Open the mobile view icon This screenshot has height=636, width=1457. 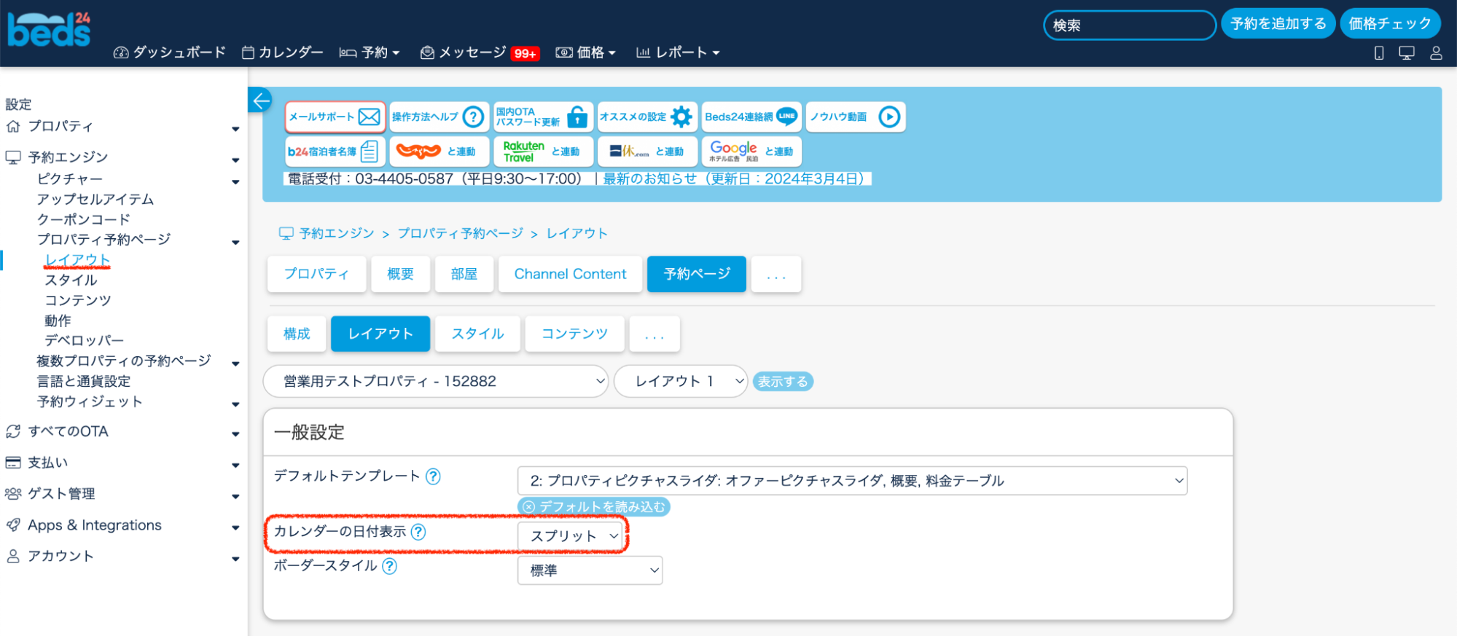1378,53
